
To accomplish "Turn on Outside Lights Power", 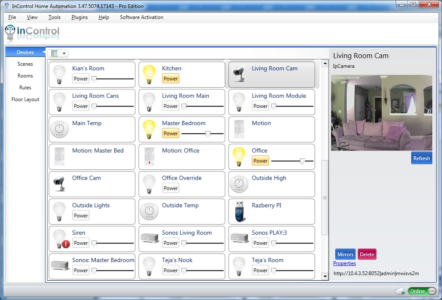I will coord(81,216).
